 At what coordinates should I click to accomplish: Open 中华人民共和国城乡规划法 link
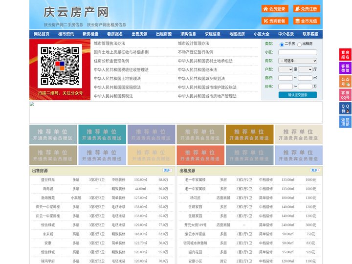201,78
